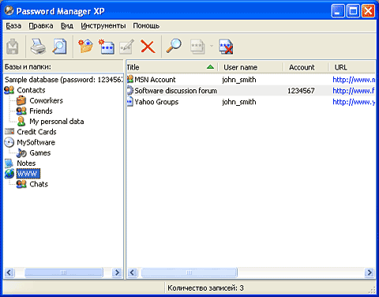Select the Games folder

[x=40, y=152]
